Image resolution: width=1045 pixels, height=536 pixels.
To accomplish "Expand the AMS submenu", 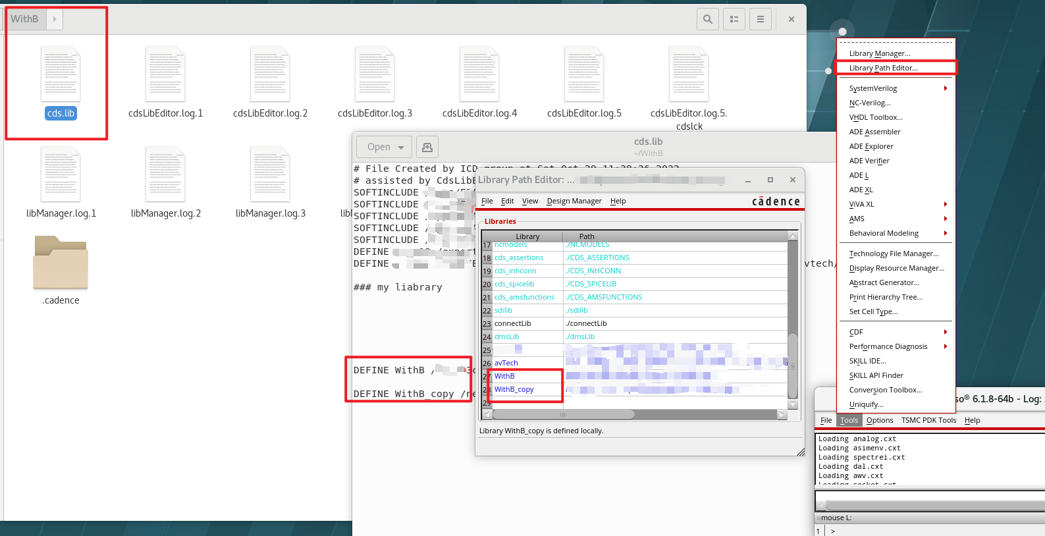I will (x=896, y=219).
